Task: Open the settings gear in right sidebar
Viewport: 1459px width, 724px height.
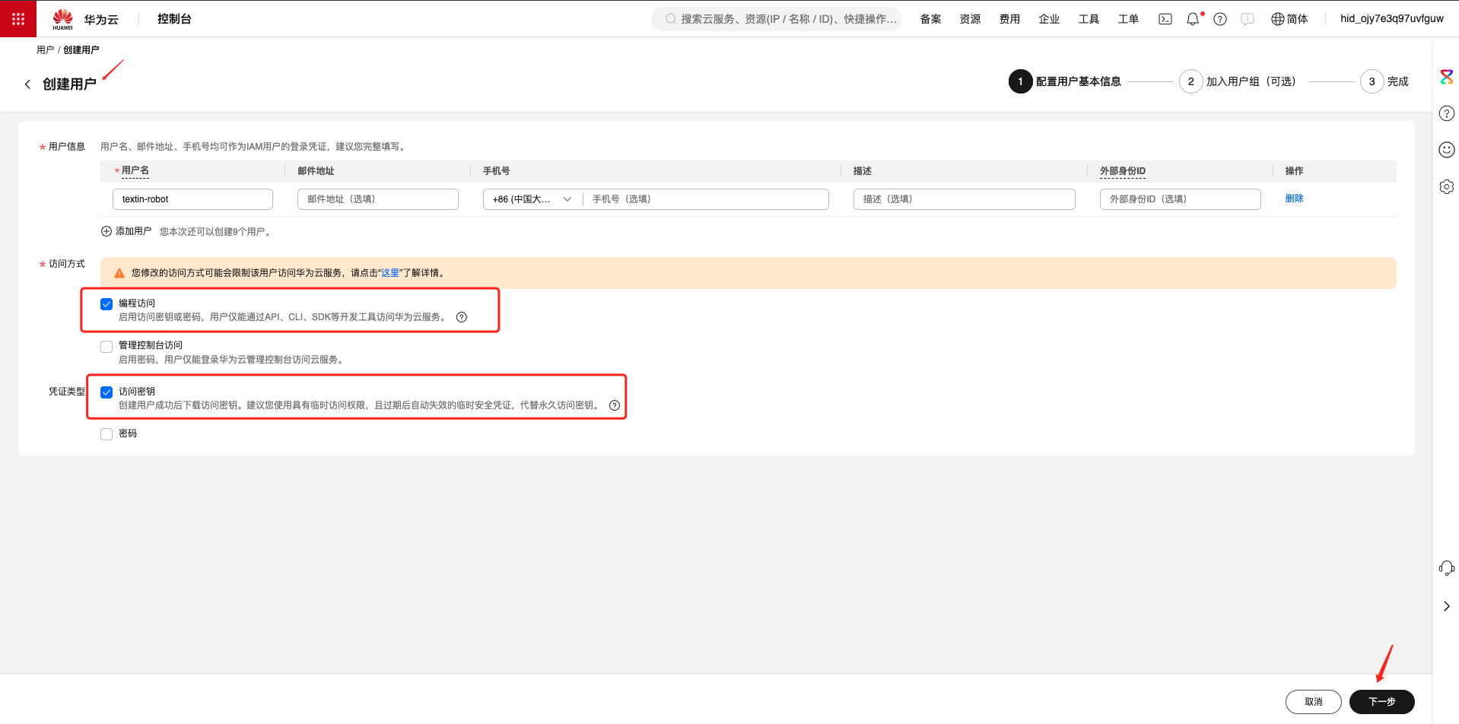Action: click(x=1446, y=186)
